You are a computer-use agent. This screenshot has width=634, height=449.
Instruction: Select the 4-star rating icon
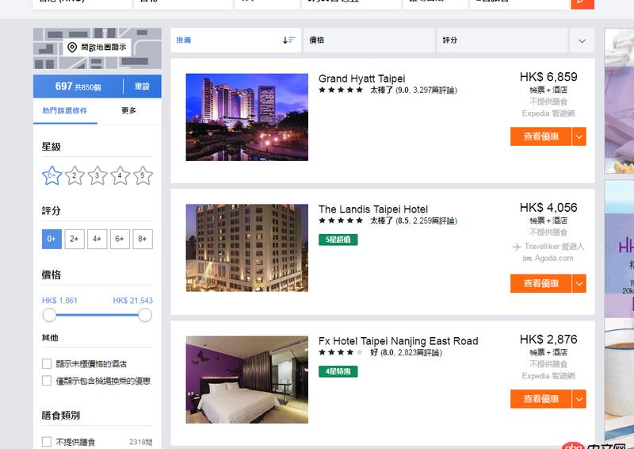[120, 176]
